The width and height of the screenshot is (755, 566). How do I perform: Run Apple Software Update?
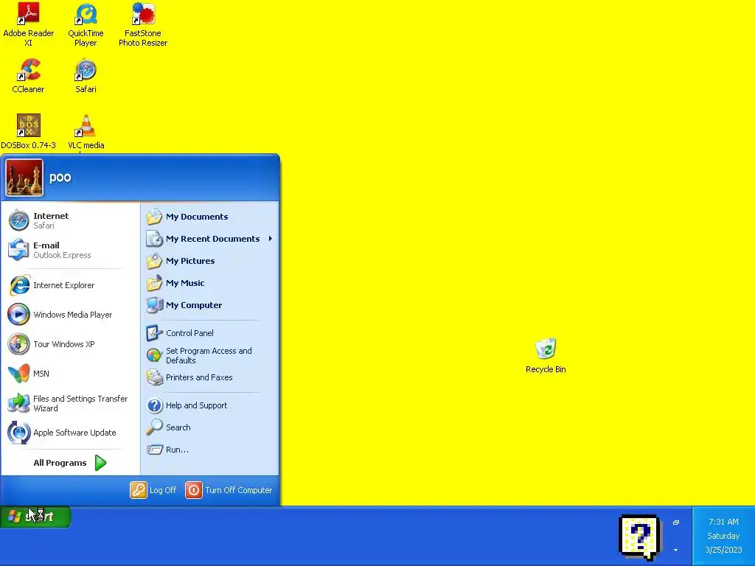coord(70,433)
